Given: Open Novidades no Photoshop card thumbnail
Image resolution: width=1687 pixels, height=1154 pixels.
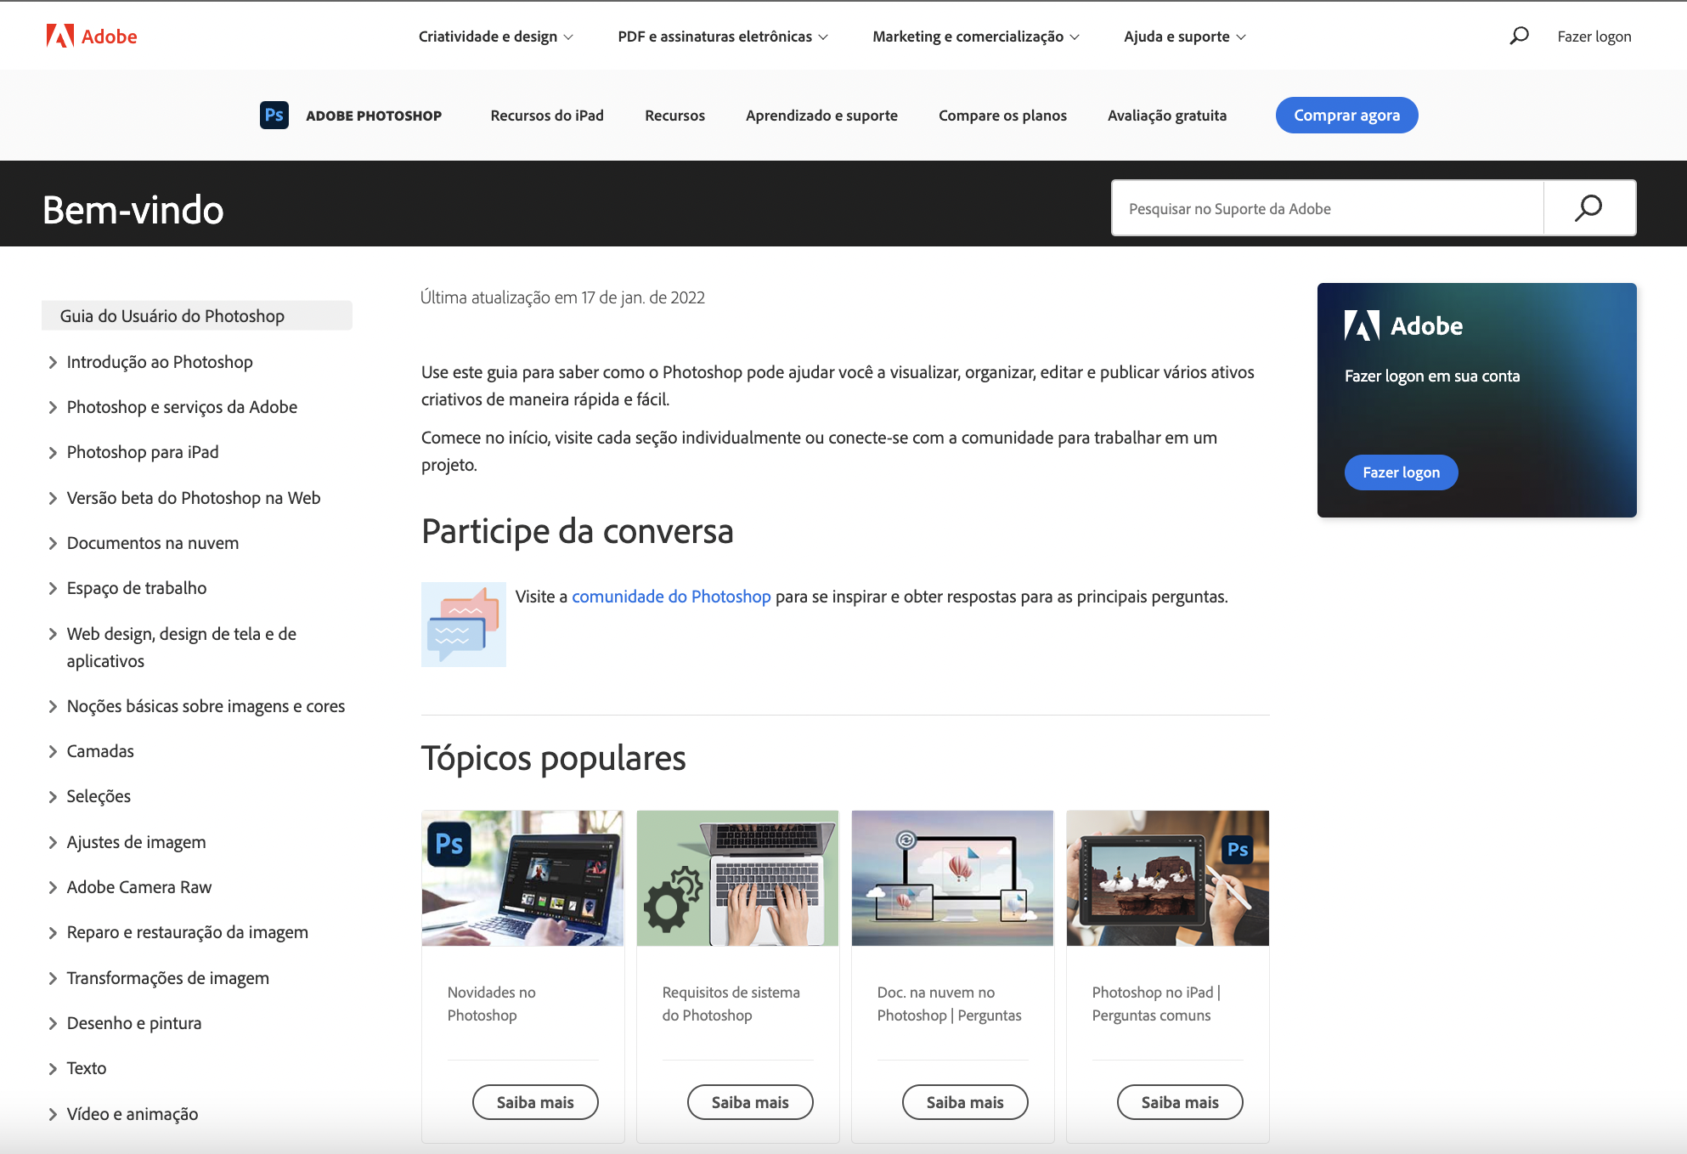Looking at the screenshot, I should 522,878.
